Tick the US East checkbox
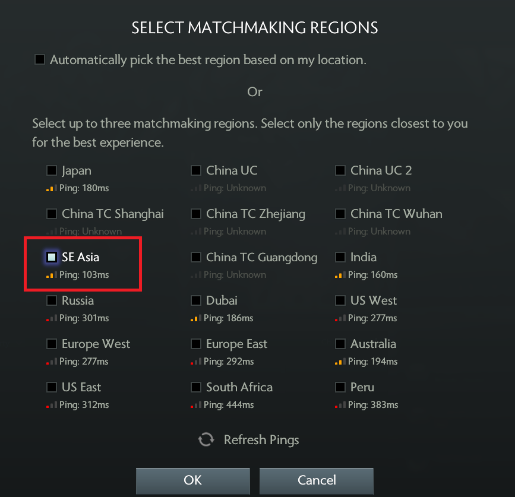515x497 pixels. pos(52,387)
